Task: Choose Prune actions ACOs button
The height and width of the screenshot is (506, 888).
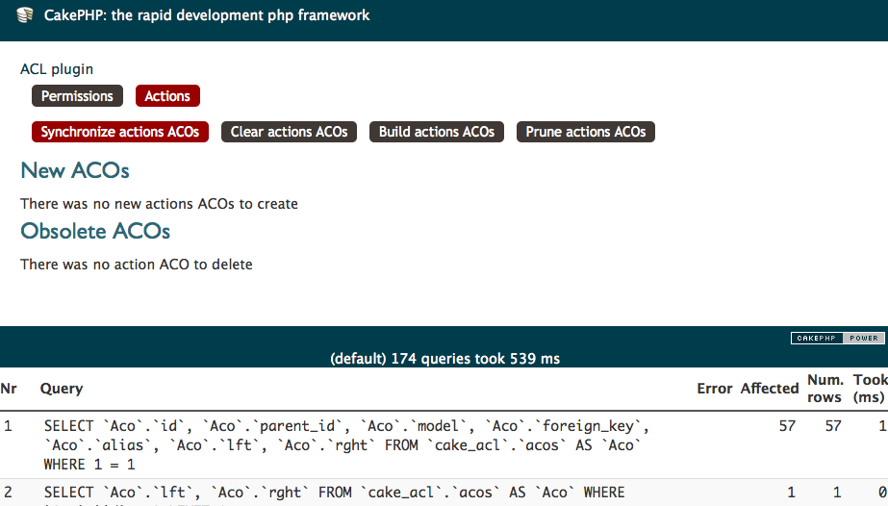Action: pos(585,132)
